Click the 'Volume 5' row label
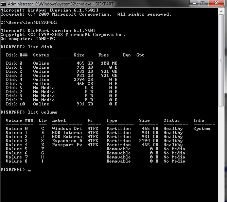Image resolution: width=227 pixels, height=202 pixels. click(x=17, y=149)
